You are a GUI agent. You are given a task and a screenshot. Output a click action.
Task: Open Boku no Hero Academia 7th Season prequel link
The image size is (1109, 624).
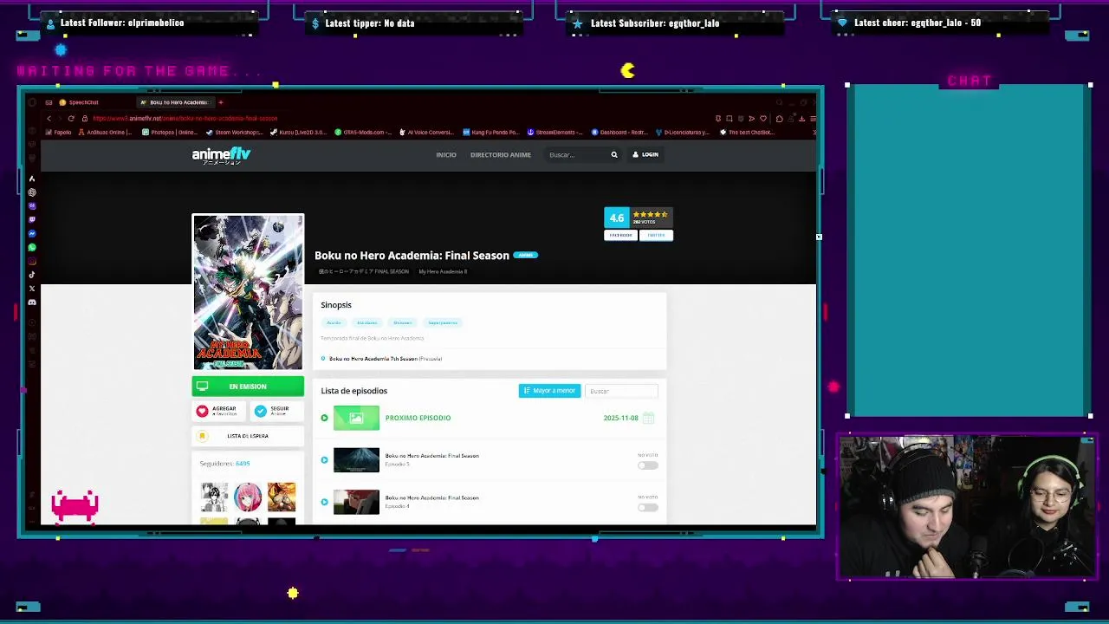[373, 359]
